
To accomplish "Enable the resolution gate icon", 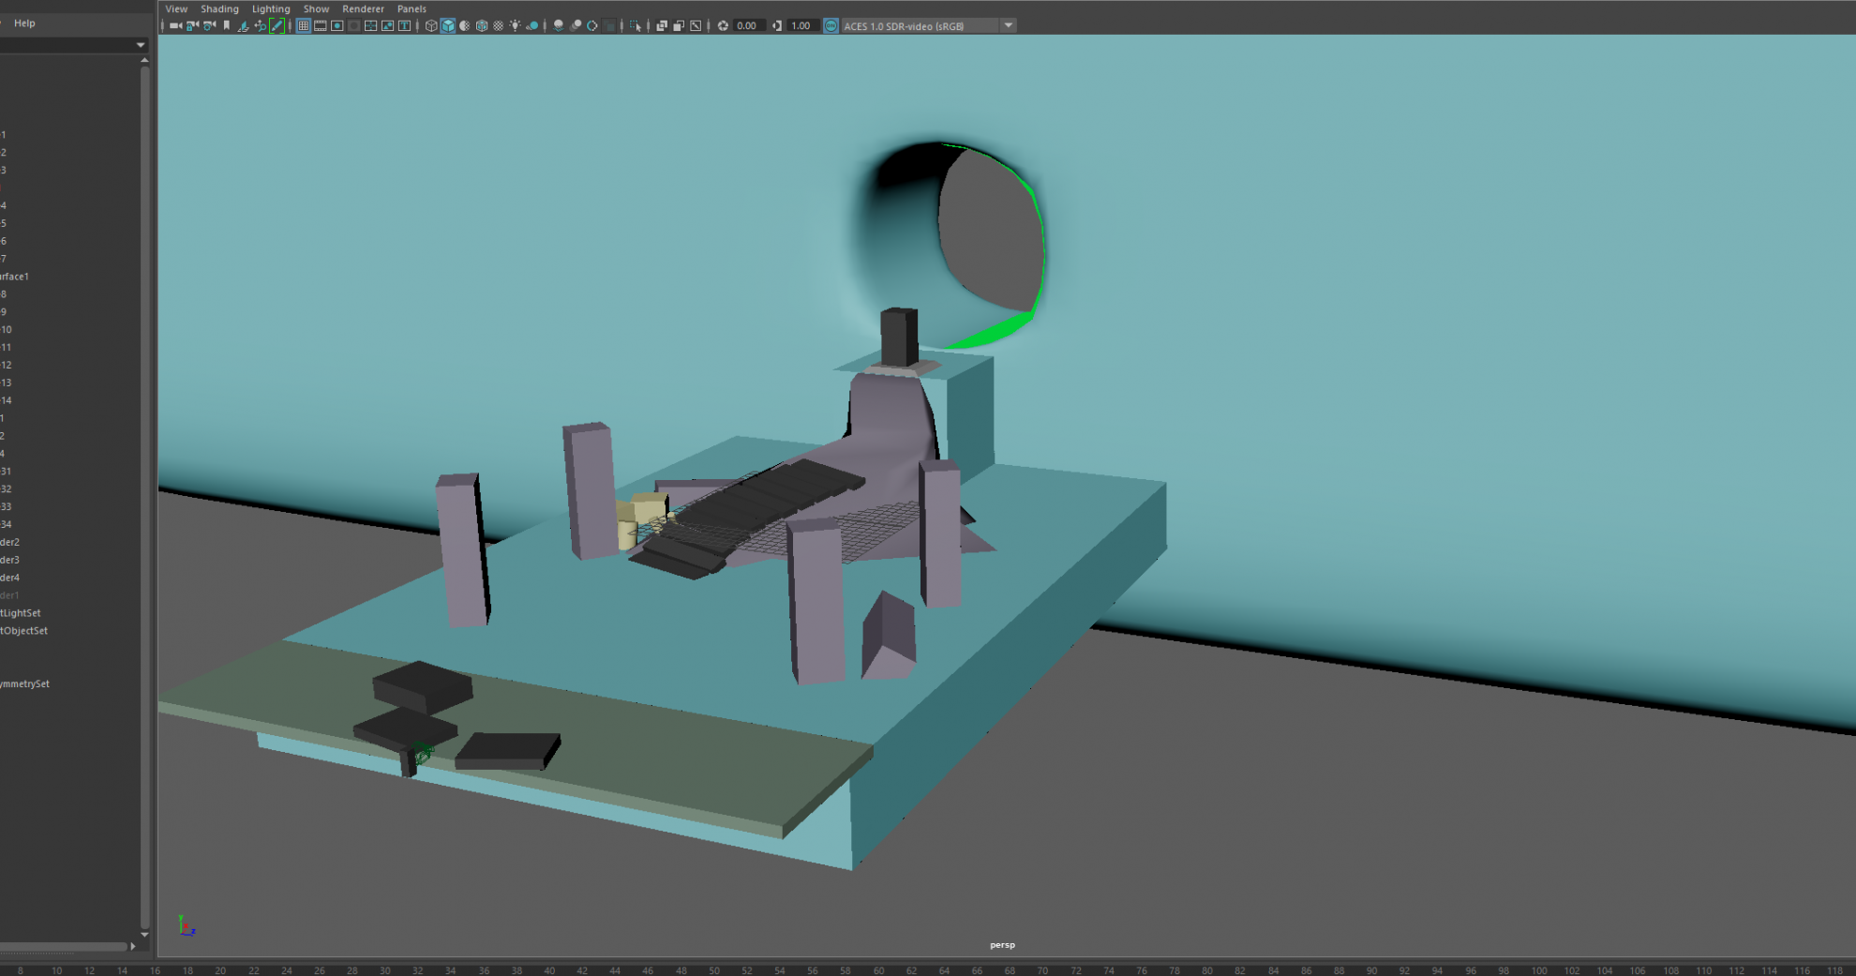I will coord(337,25).
